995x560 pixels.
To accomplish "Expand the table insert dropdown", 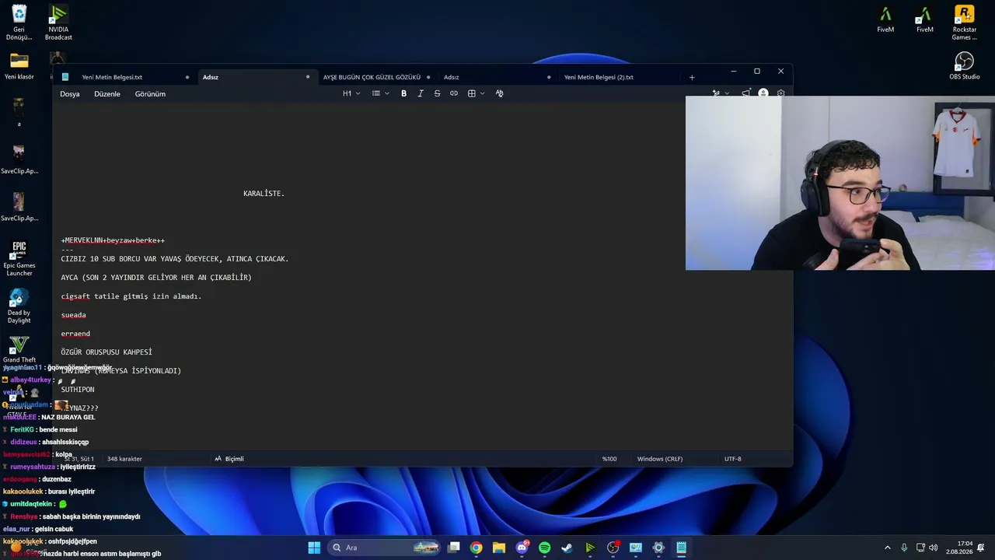I will (x=476, y=93).
